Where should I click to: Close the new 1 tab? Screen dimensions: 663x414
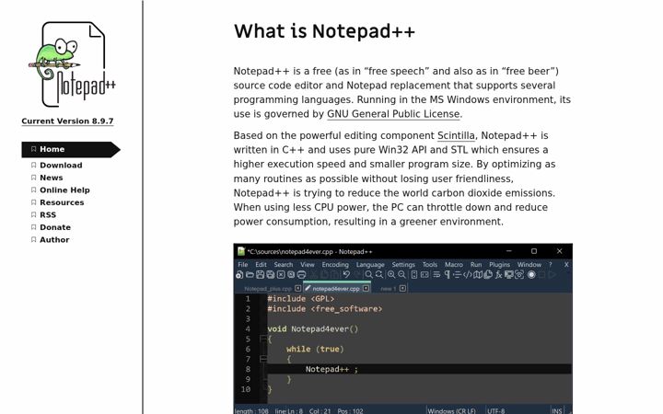(403, 288)
